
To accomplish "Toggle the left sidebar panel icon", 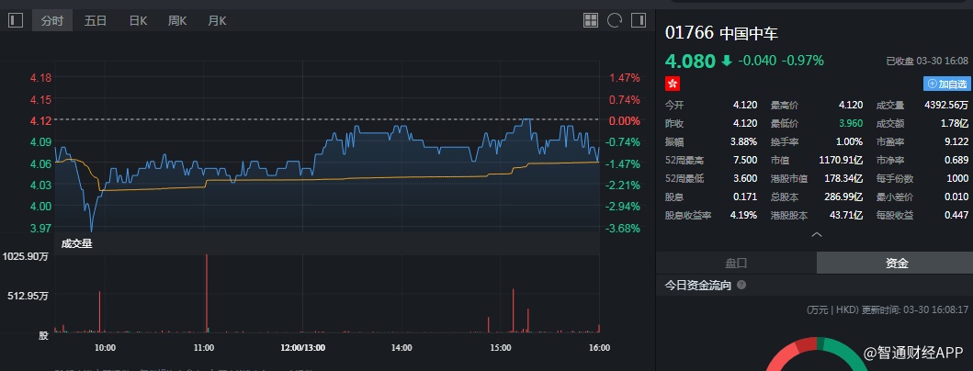I will [x=15, y=20].
